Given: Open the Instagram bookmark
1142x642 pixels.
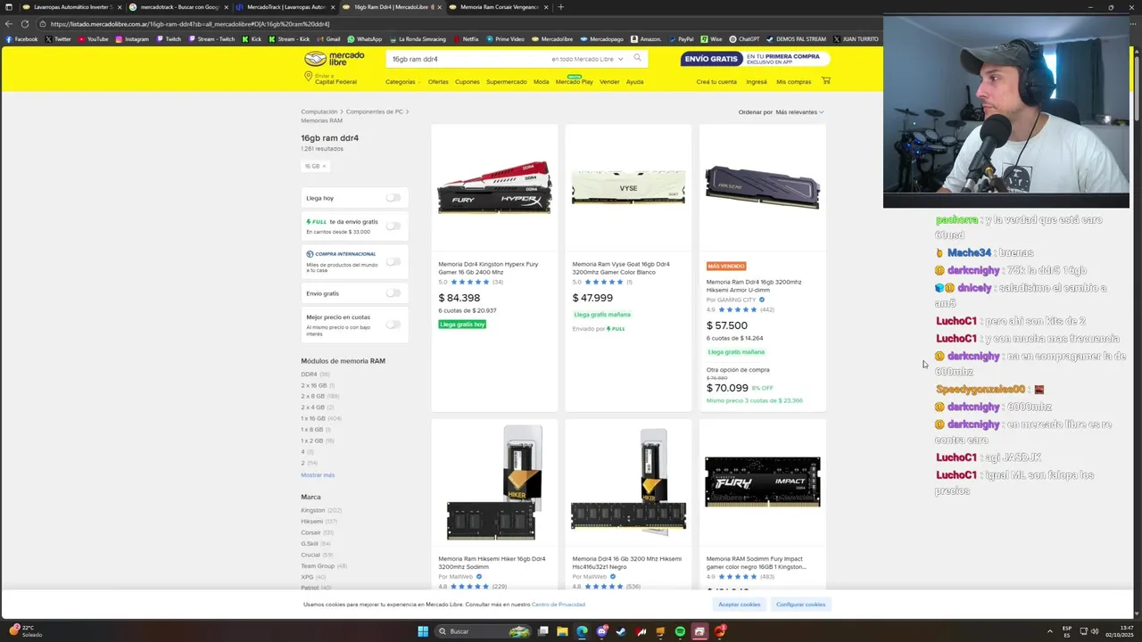Looking at the screenshot, I should tap(131, 39).
